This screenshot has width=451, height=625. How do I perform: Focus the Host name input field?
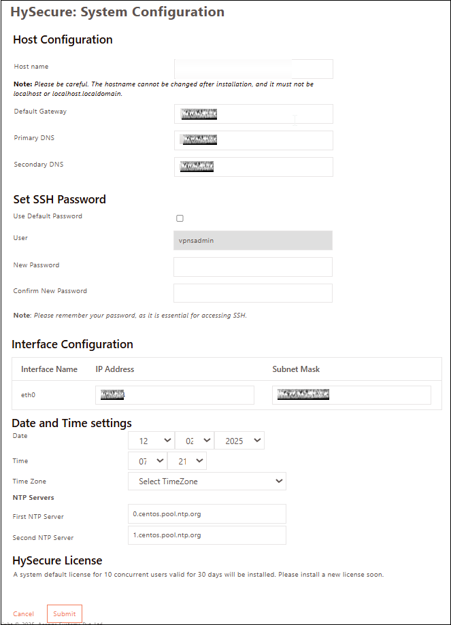pyautogui.click(x=253, y=69)
